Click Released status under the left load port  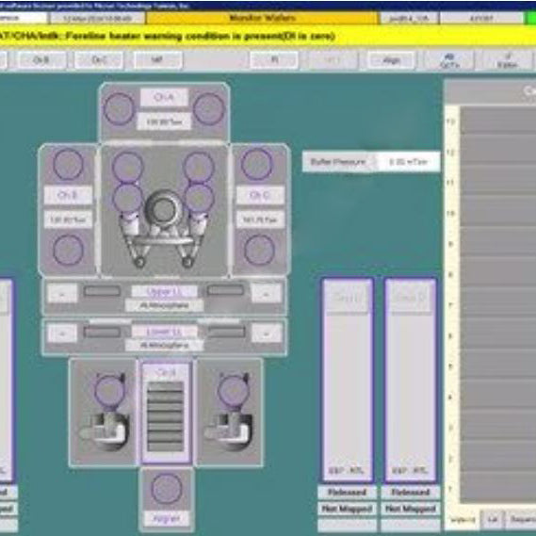[347, 492]
